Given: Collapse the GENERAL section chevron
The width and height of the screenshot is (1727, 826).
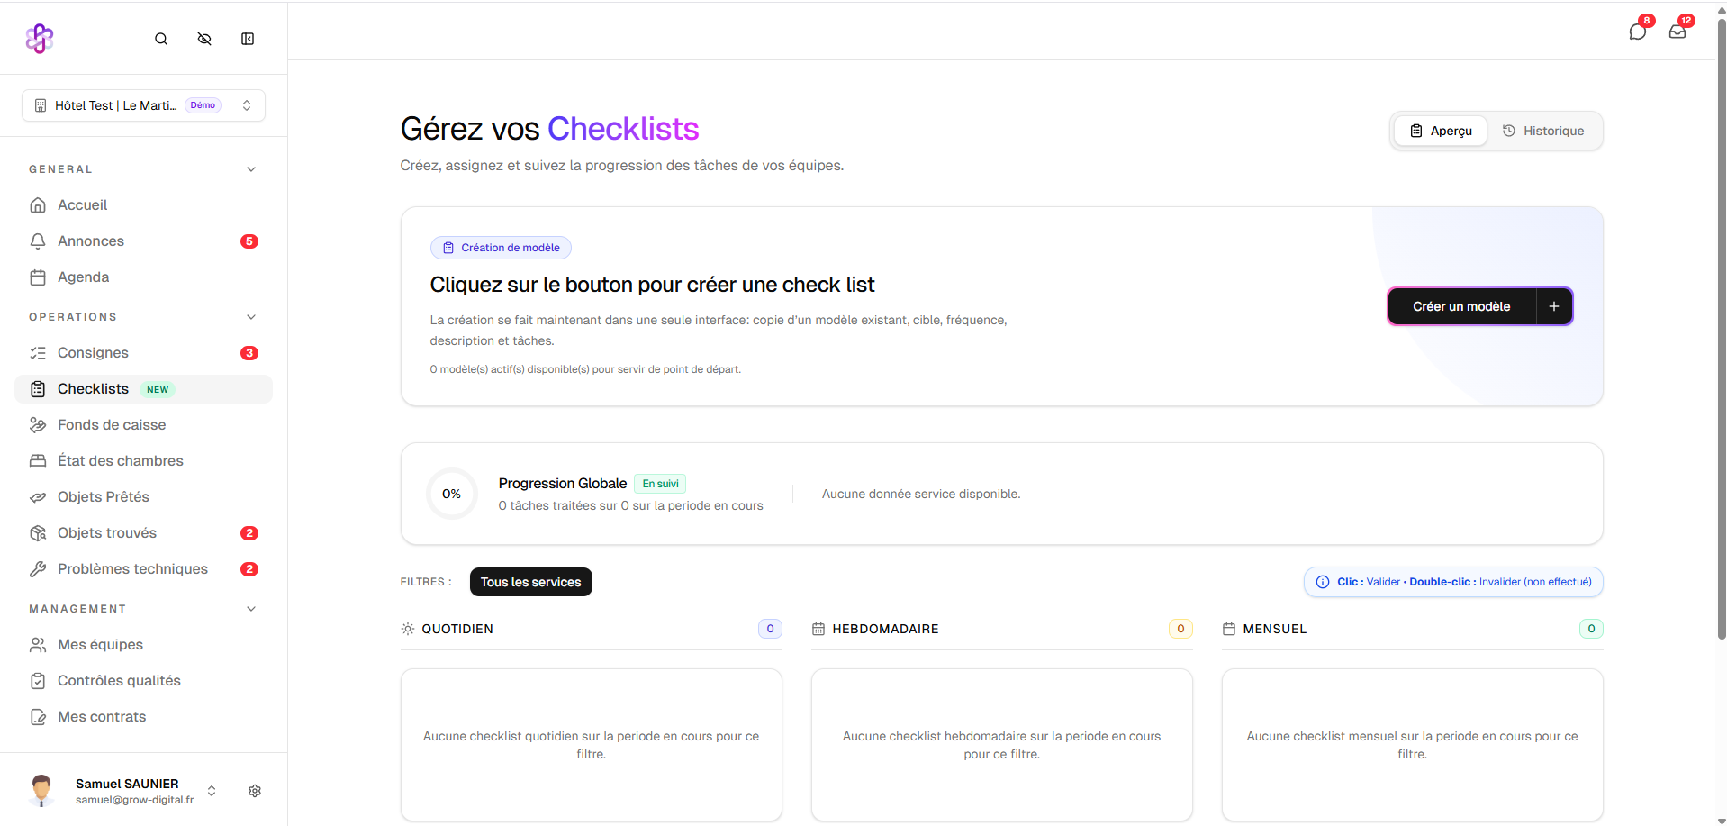Looking at the screenshot, I should 251,169.
